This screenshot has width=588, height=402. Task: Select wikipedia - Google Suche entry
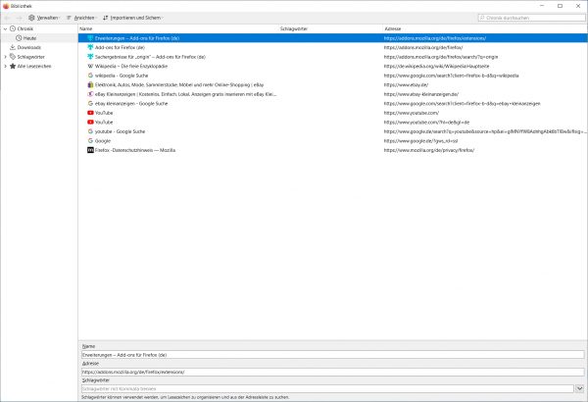(332, 75)
